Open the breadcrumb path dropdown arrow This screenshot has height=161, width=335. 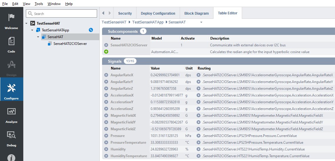click(x=201, y=22)
